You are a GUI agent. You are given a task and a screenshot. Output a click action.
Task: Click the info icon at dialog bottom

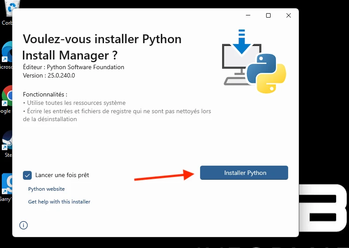(24, 225)
